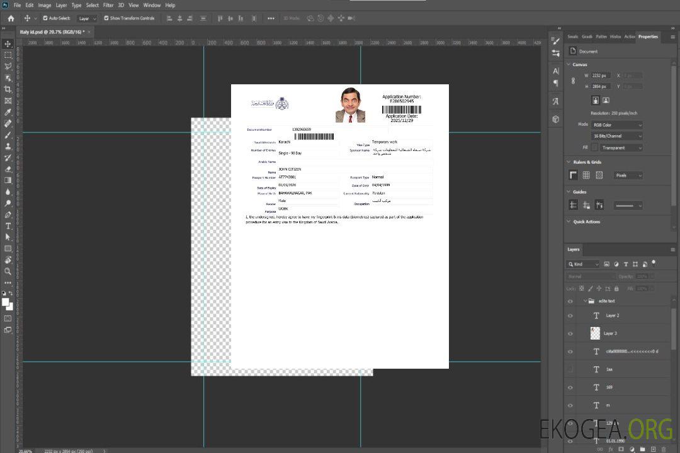Open the Image menu
The image size is (680, 453).
(44, 5)
